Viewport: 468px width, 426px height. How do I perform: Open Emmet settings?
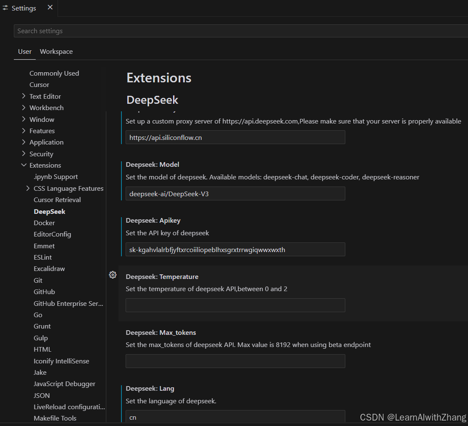tap(44, 246)
